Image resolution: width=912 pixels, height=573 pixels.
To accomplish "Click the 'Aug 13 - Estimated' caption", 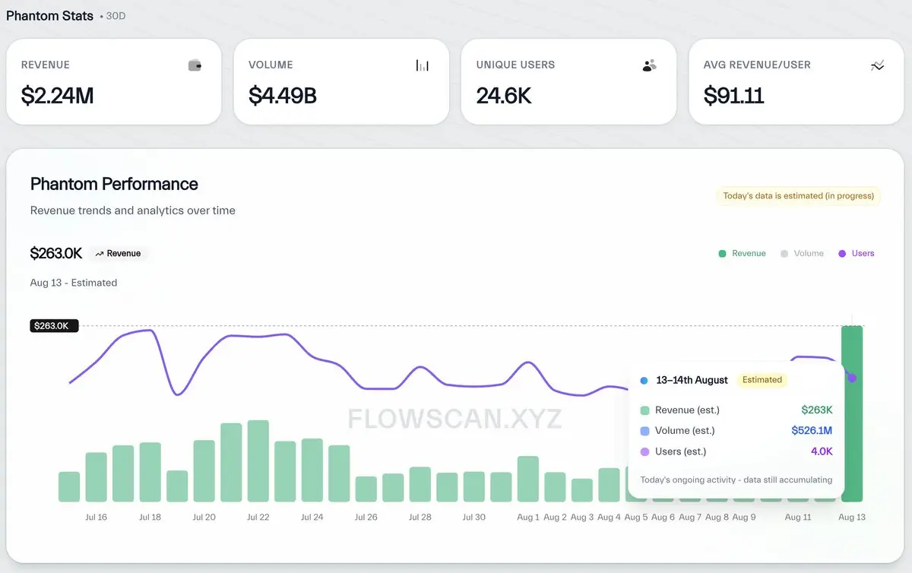I will [74, 283].
